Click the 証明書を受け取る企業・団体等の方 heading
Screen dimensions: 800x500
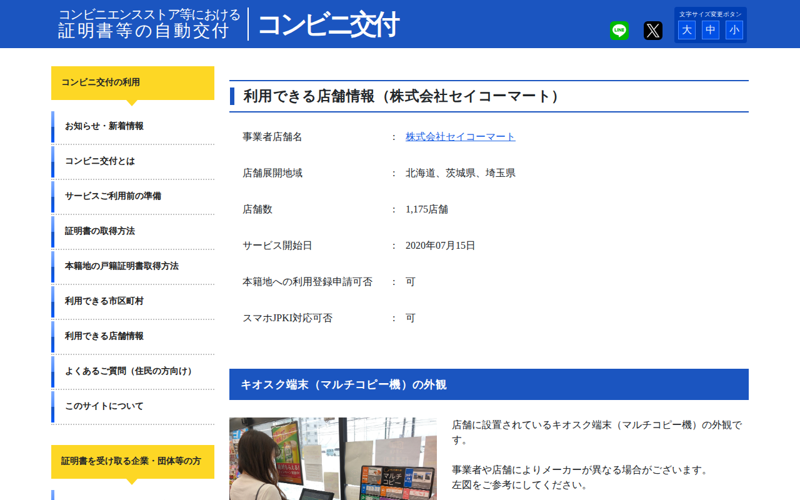click(x=132, y=462)
